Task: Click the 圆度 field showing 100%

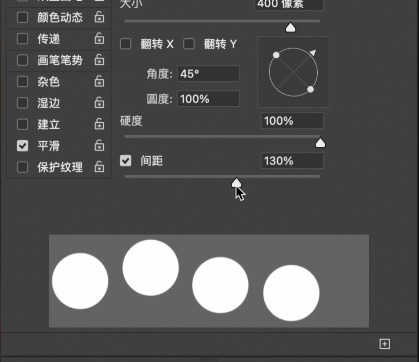Action: tap(208, 99)
